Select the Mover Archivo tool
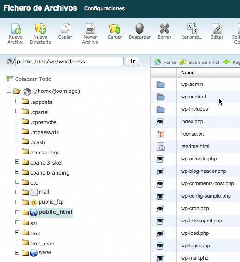The image size is (240, 262). 90,29
